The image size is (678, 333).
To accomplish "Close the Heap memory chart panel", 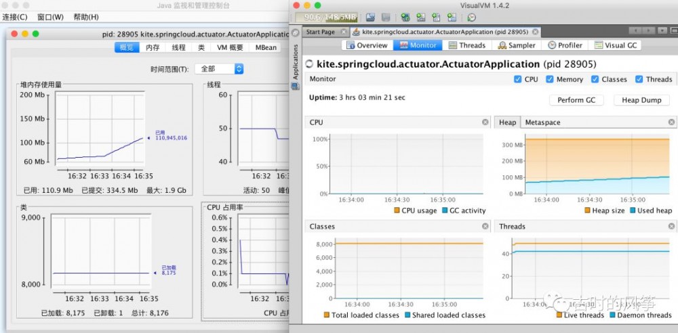I will [671, 123].
